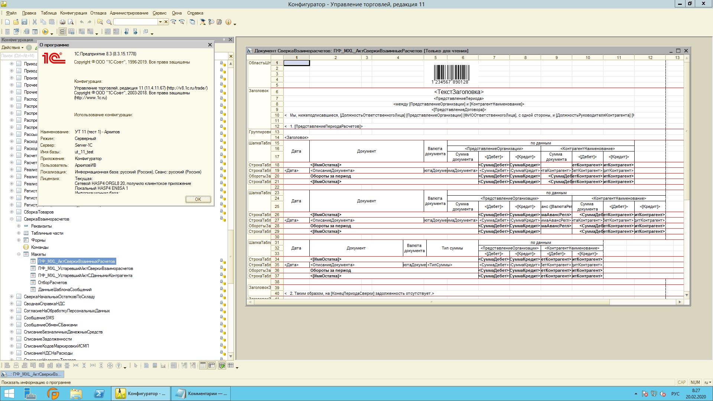Screen dimensions: 713x401
Task: Click the green add button near Действия
Action: tap(29, 48)
